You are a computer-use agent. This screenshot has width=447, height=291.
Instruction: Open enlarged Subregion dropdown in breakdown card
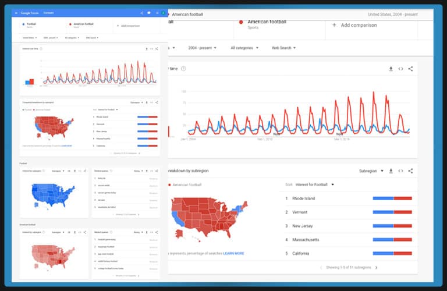[371, 171]
